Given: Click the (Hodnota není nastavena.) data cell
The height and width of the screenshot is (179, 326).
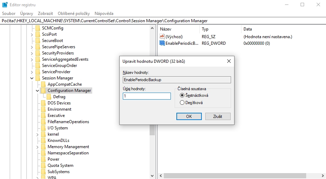Looking at the screenshot, I should (268, 36).
